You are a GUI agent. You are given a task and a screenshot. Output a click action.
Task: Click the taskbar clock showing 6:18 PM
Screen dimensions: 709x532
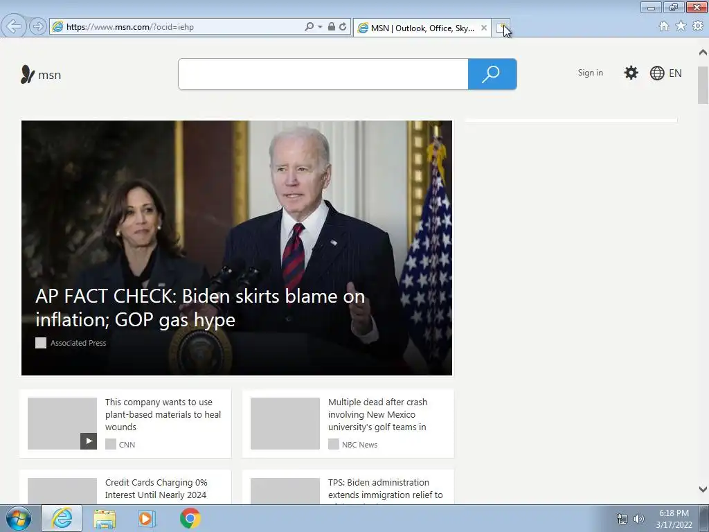point(674,519)
